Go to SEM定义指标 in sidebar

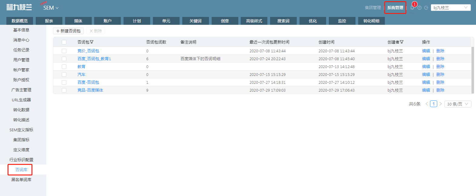coord(21,130)
